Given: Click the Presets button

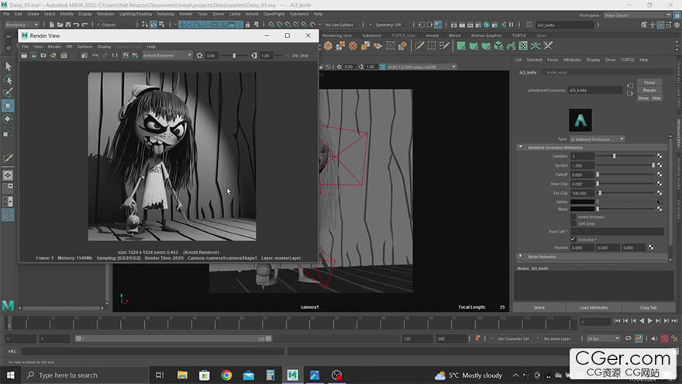Looking at the screenshot, I should (x=649, y=90).
